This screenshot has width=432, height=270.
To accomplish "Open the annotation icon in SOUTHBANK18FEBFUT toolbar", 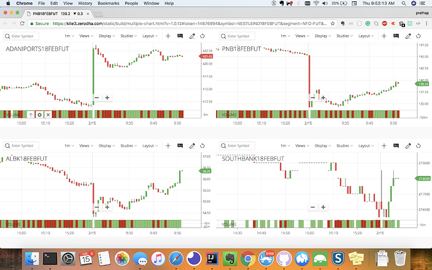I will click(x=396, y=145).
